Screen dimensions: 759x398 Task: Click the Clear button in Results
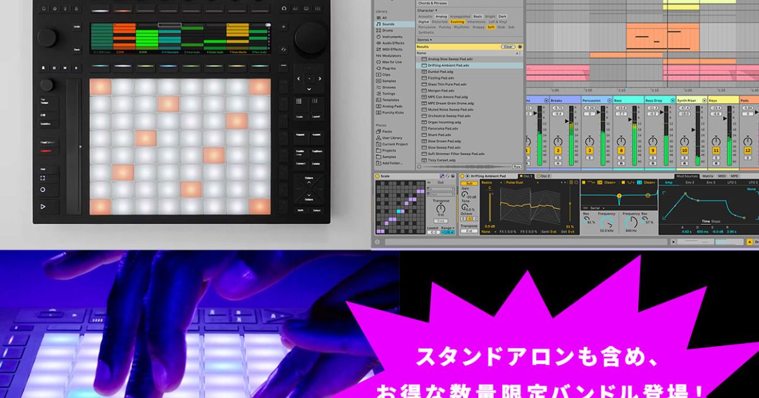pyautogui.click(x=507, y=46)
